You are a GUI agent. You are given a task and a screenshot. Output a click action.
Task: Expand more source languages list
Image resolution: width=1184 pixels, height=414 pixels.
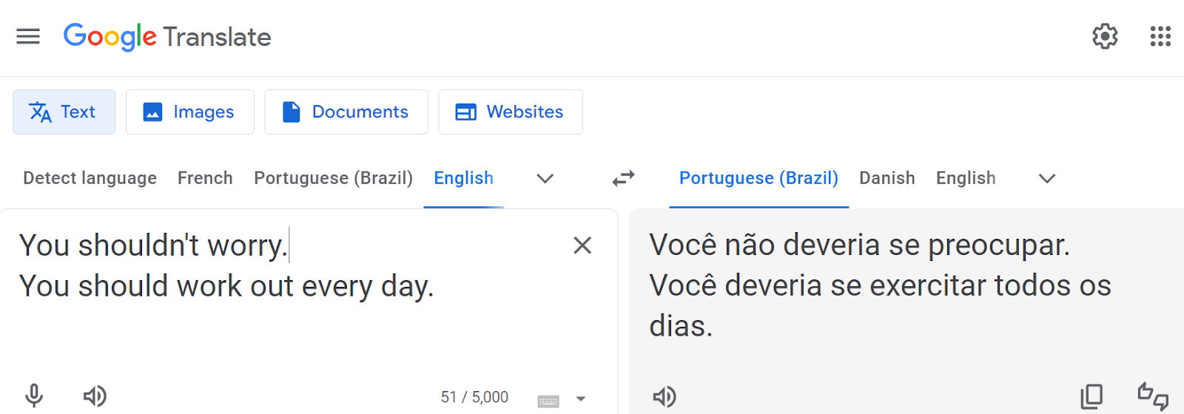click(x=545, y=178)
